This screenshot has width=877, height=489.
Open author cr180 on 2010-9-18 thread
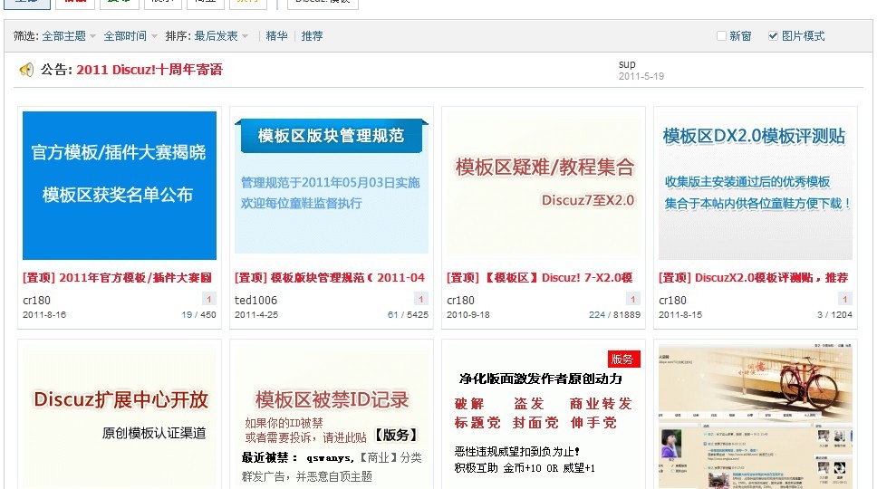click(x=460, y=300)
